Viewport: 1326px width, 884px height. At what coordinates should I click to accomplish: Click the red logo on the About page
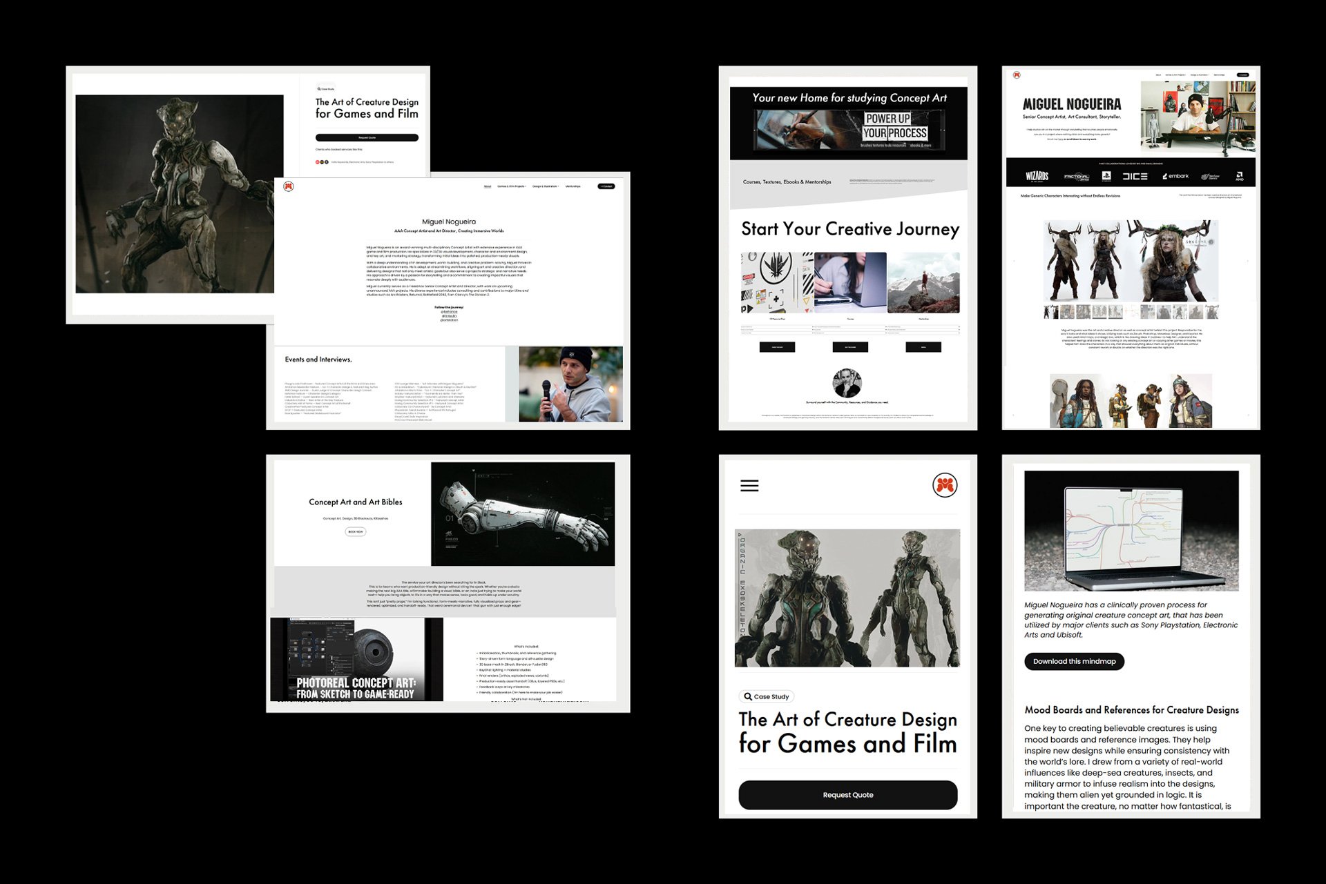[x=289, y=186]
